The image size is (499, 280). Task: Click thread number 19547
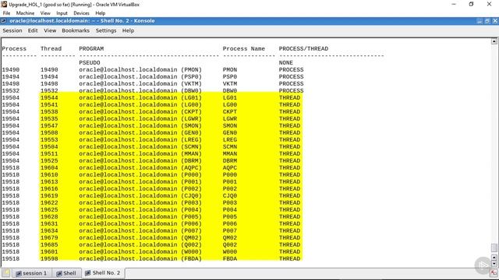click(49, 125)
